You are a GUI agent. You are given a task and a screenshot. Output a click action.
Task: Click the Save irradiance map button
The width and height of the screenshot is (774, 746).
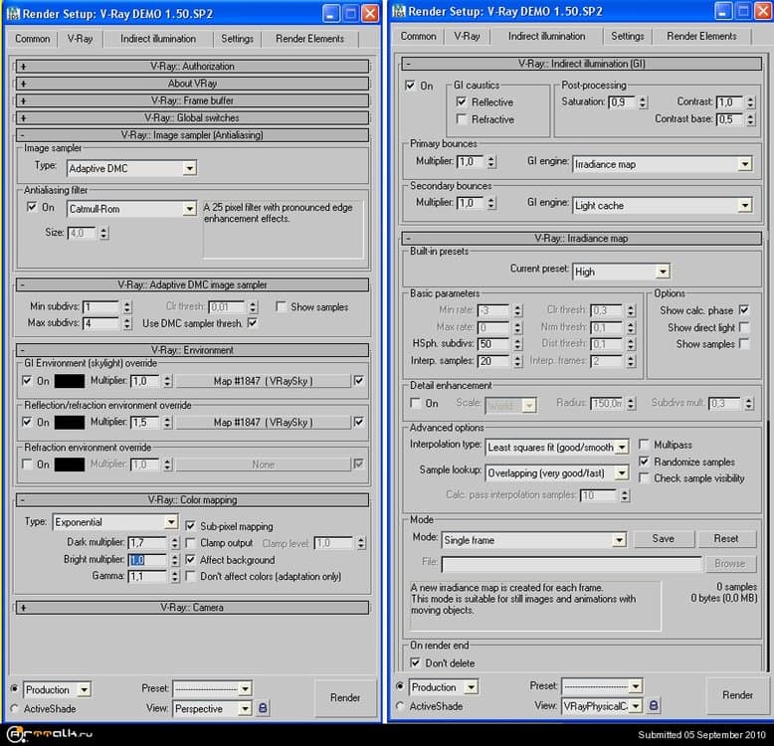point(663,538)
